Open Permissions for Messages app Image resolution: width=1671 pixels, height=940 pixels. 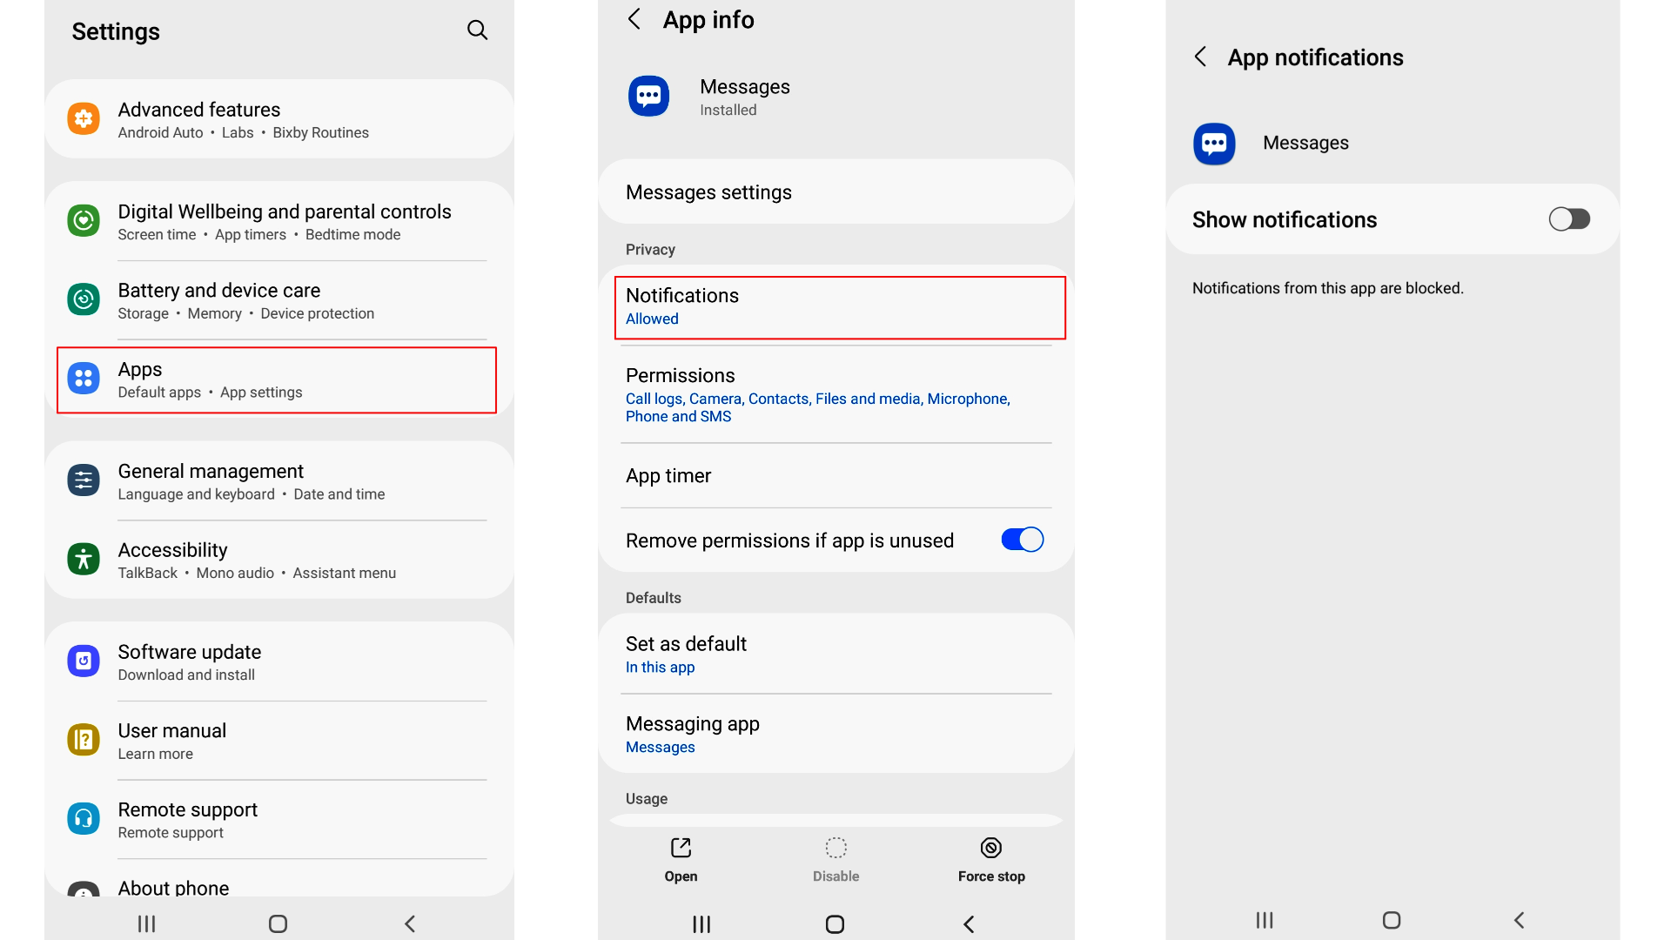point(835,394)
